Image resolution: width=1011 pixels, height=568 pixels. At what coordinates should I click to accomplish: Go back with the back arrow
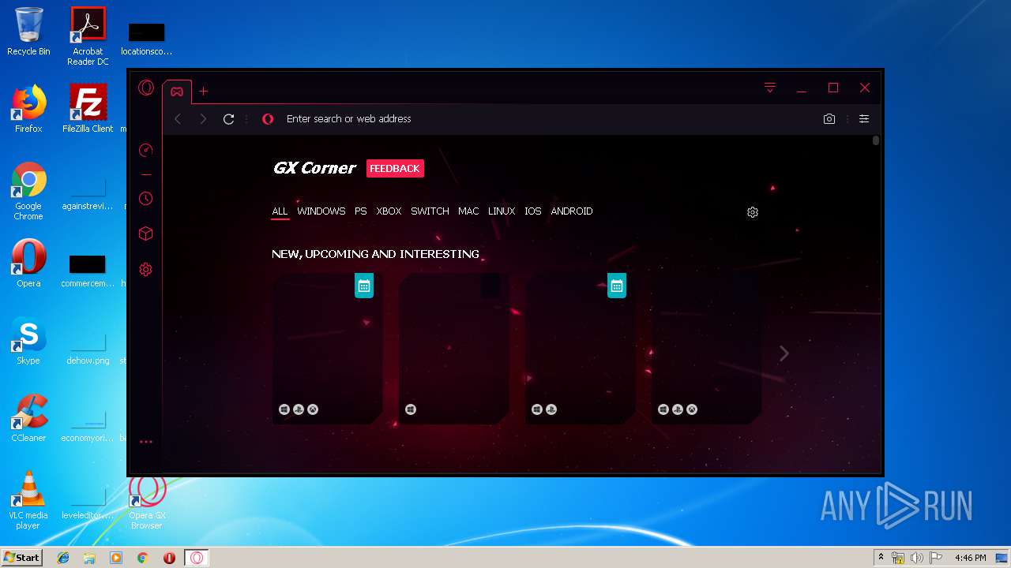pos(178,119)
